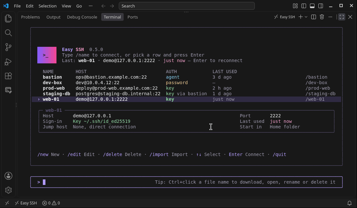357x208 pixels.
Task: Expand the overflow menu ellipsis in menu bar
Action: (x=91, y=6)
